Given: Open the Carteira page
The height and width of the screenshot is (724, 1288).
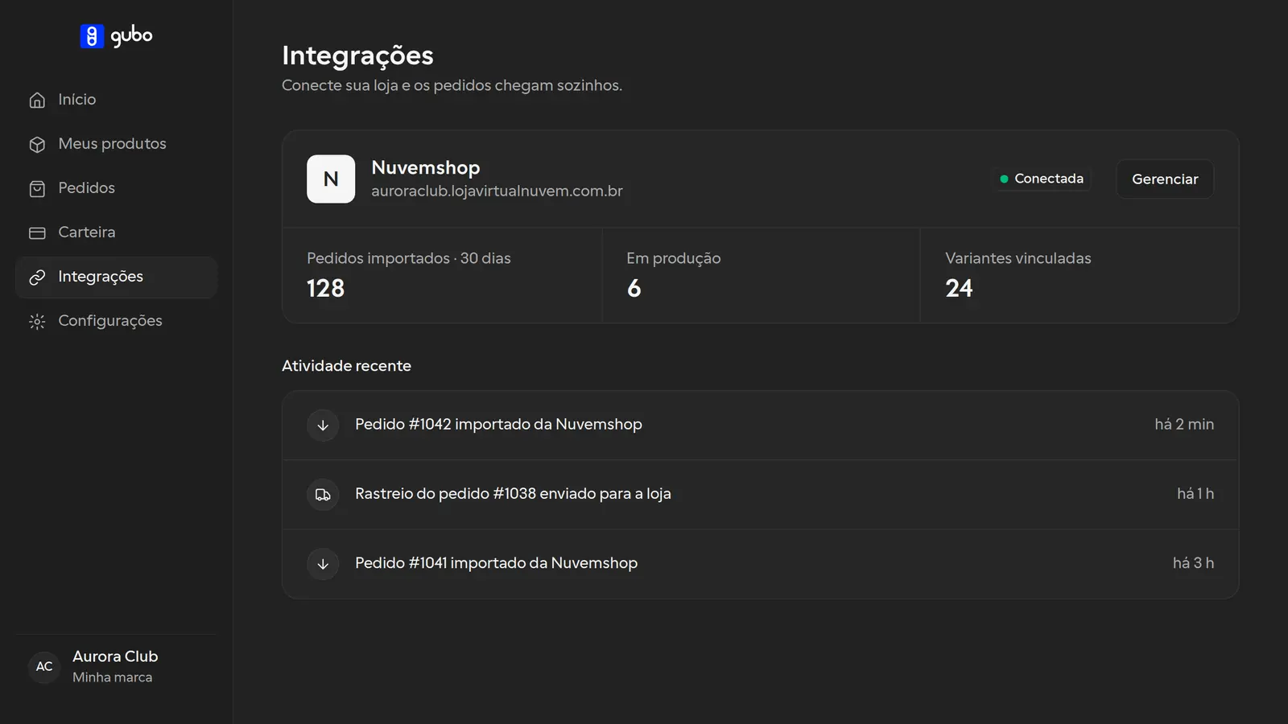Looking at the screenshot, I should pos(117,232).
